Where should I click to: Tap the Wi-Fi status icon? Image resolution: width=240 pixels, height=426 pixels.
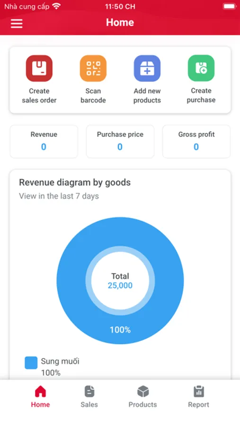click(x=56, y=6)
